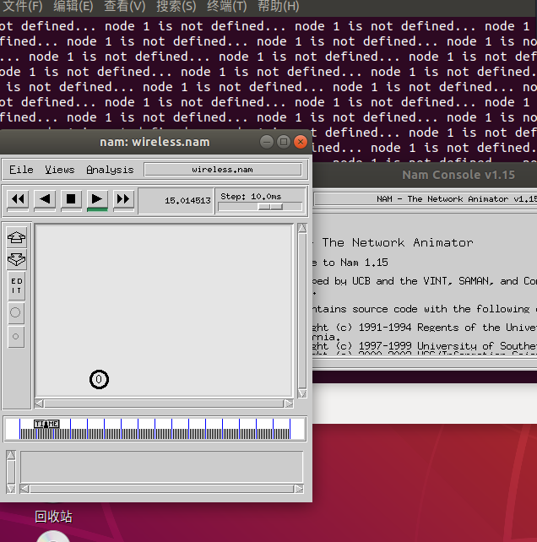
Task: Click bottom panel scrollbar down arrow
Action: (x=11, y=489)
